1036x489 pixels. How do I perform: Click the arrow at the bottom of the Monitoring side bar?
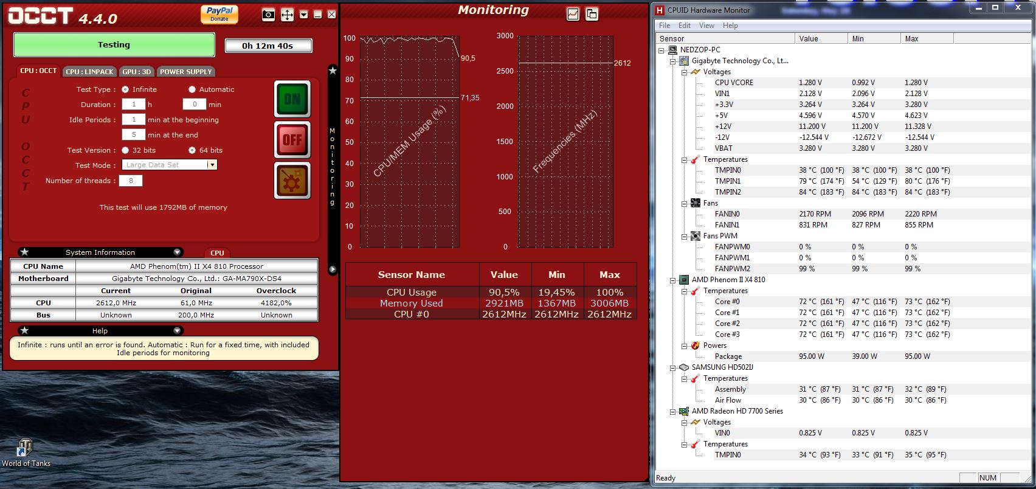coord(333,269)
